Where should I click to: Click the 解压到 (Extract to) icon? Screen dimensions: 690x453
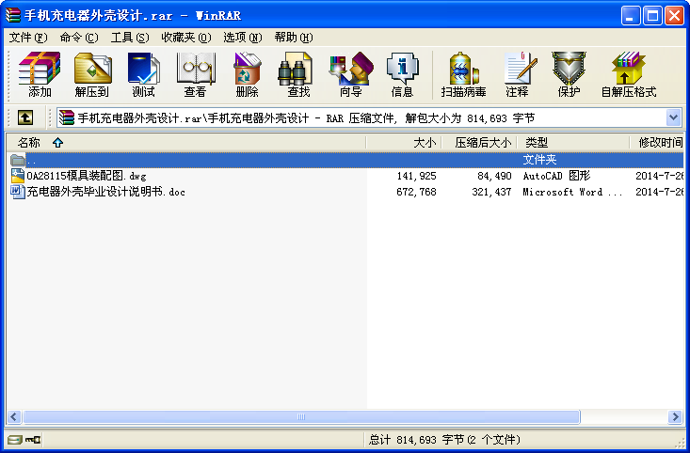92,74
